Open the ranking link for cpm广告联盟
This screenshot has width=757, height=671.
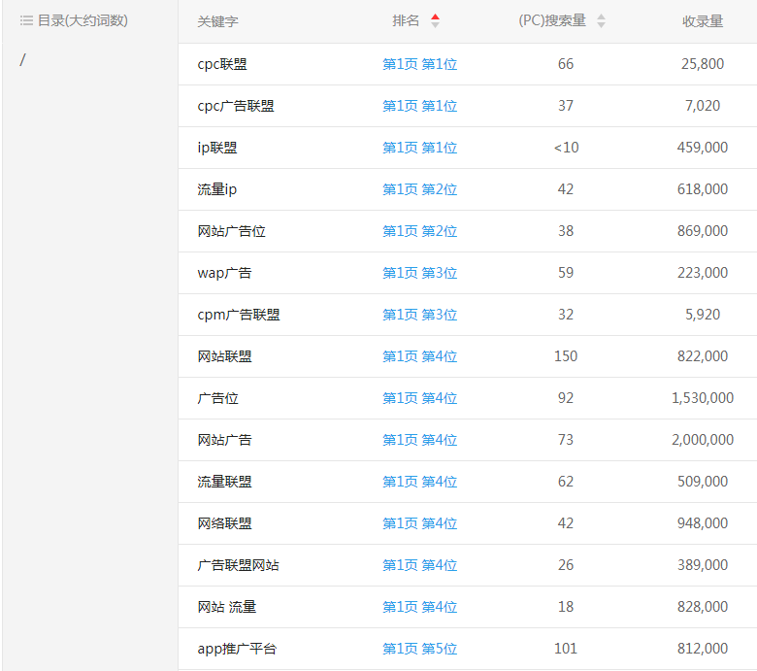click(x=419, y=315)
